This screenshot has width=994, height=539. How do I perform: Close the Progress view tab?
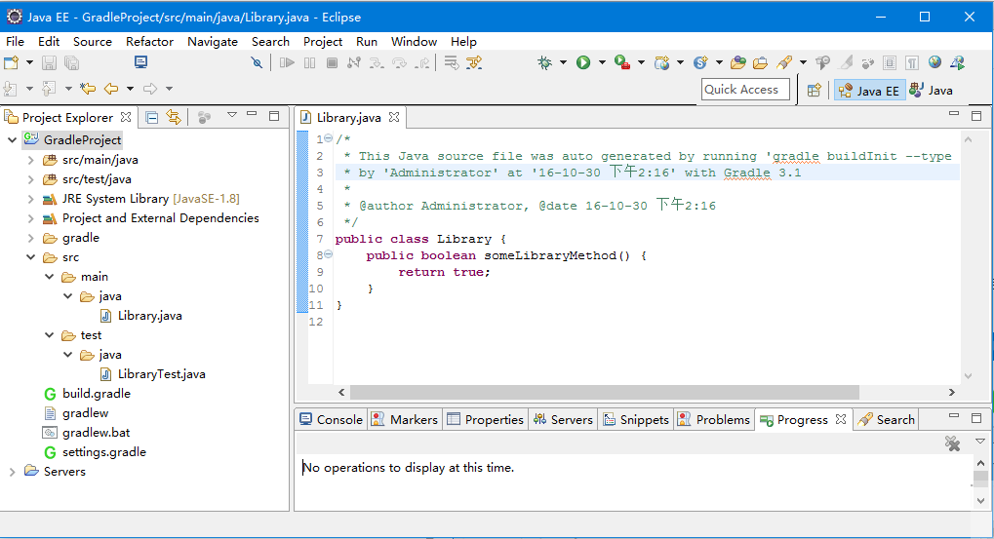(x=841, y=419)
